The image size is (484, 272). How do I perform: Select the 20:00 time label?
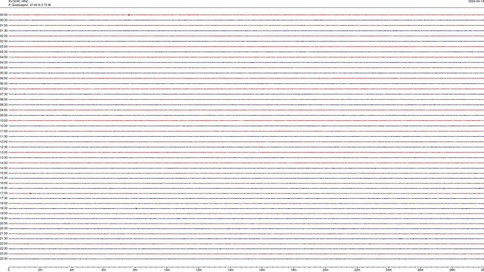[4, 223]
